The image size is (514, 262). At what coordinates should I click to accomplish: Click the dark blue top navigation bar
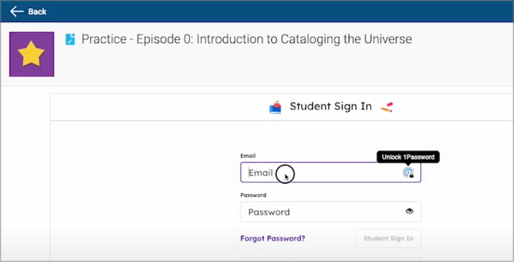257,12
